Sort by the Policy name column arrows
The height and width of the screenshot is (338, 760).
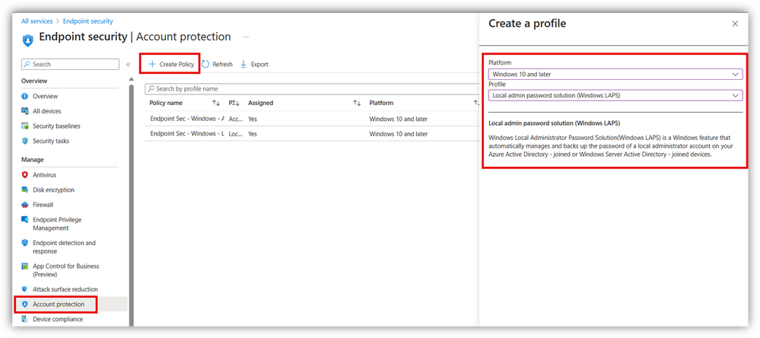click(x=216, y=103)
